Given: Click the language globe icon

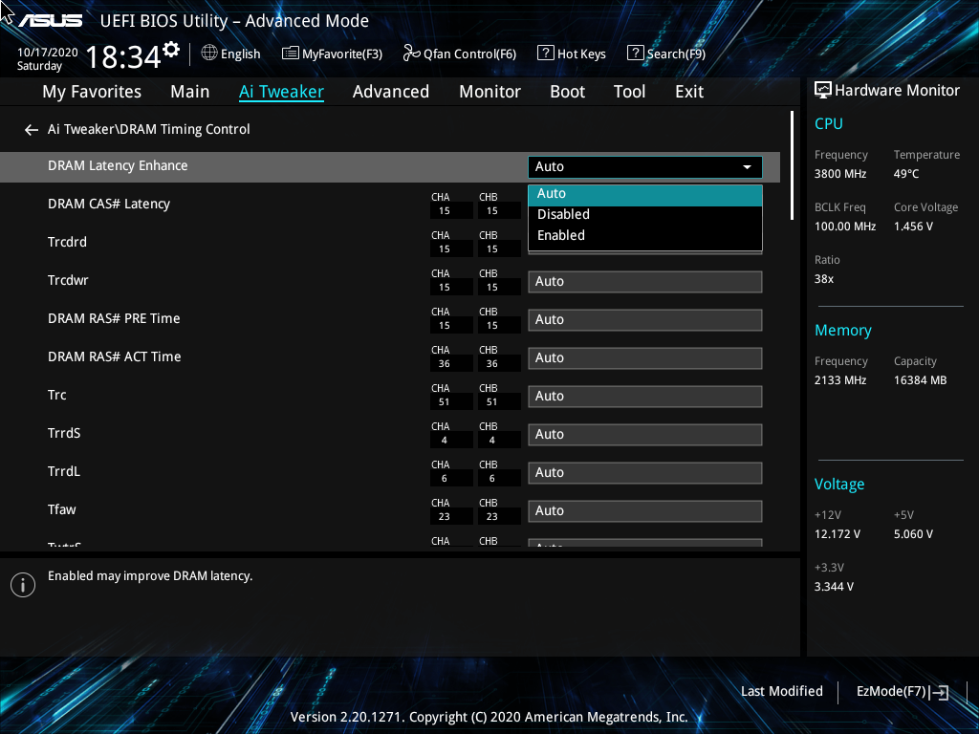Looking at the screenshot, I should pyautogui.click(x=209, y=54).
